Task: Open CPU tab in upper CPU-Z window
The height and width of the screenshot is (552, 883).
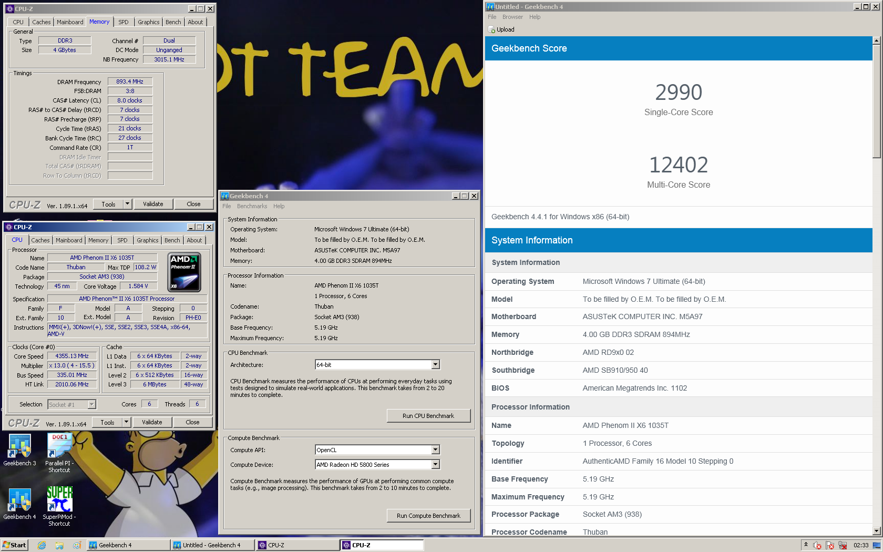Action: pos(18,22)
